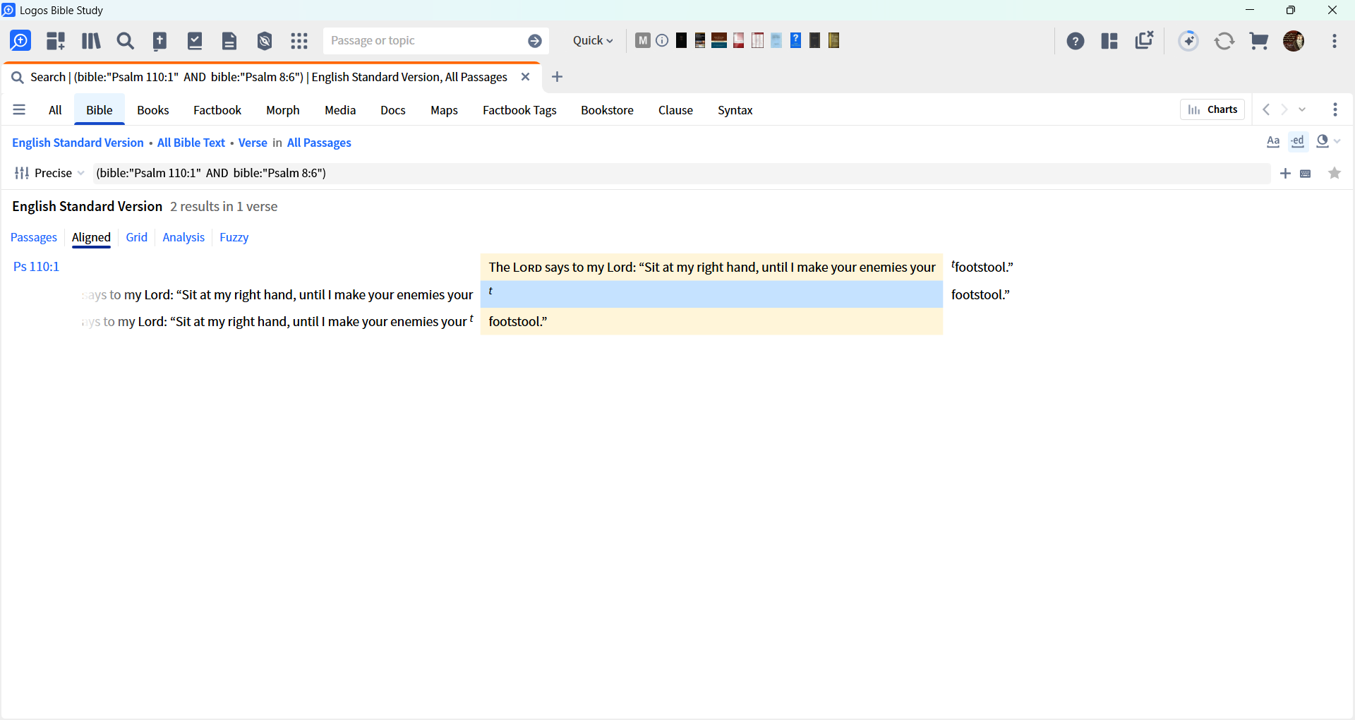Open the gold book shortcut thumbnail
Viewport: 1355px width, 720px height.
click(833, 40)
